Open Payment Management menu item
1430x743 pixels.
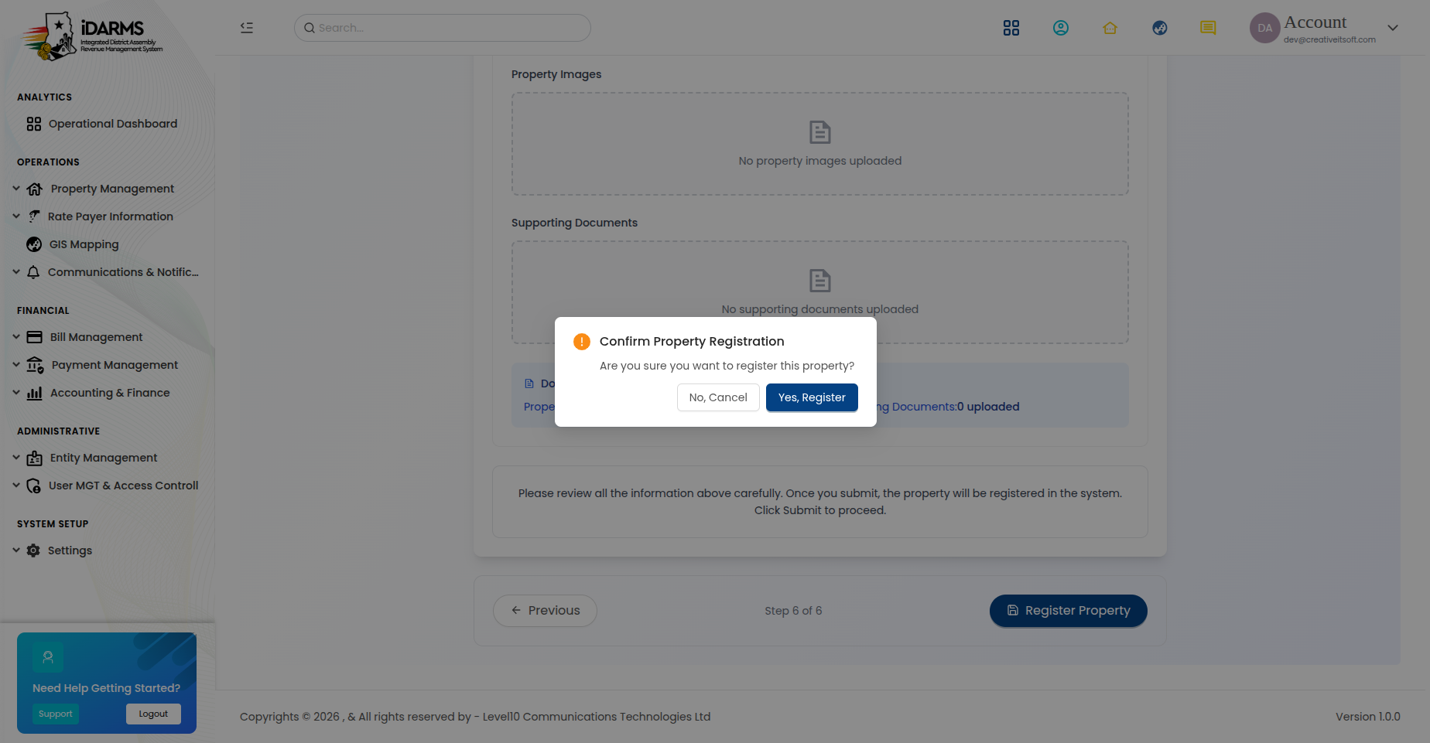pos(115,365)
